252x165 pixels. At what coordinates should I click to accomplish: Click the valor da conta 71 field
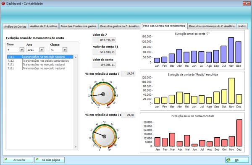pyautogui.click(x=104, y=52)
